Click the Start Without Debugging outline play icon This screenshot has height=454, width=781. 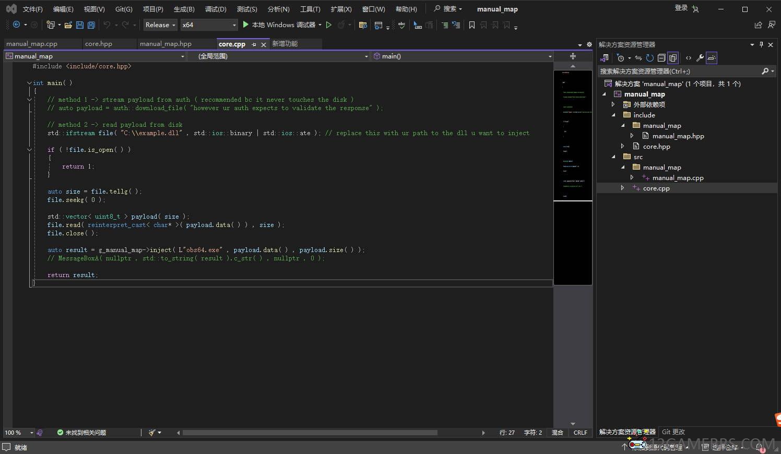(x=329, y=25)
